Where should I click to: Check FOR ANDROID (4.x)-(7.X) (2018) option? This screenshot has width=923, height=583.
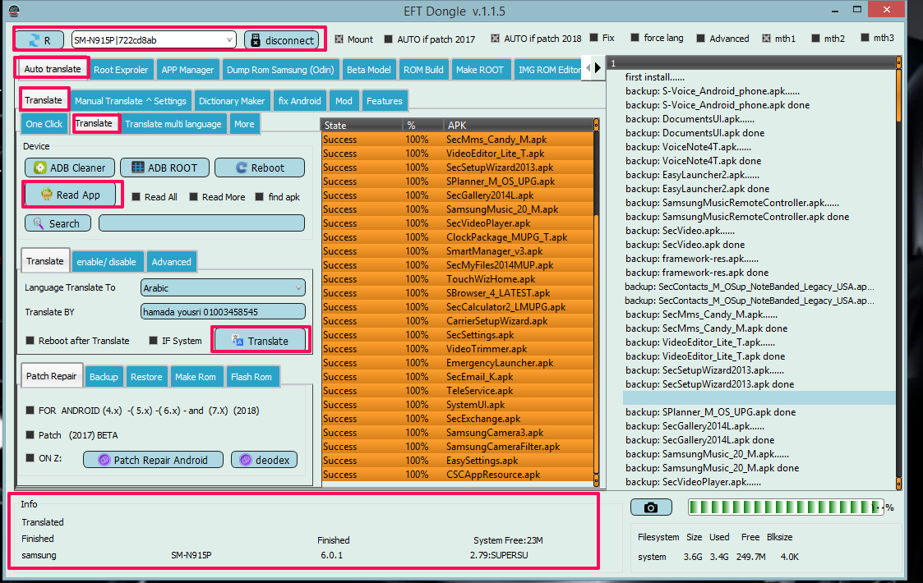[x=30, y=410]
